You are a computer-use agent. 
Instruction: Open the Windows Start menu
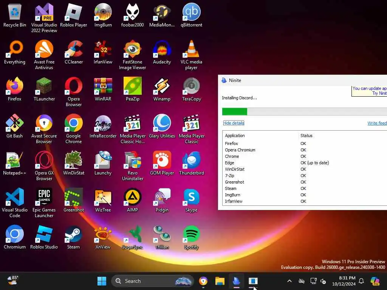[x=102, y=281]
